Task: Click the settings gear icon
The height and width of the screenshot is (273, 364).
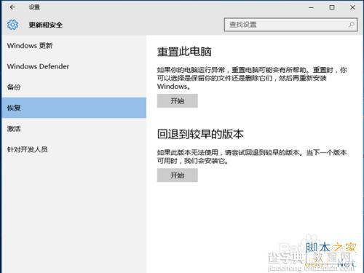Action: coord(12,25)
